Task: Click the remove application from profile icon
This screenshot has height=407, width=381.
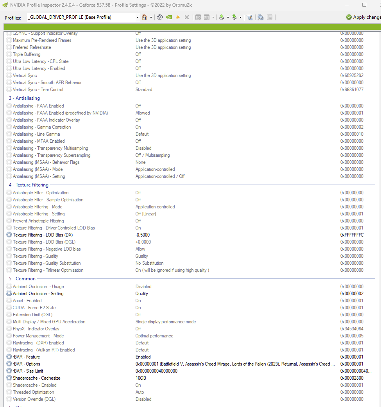Action: (207, 17)
